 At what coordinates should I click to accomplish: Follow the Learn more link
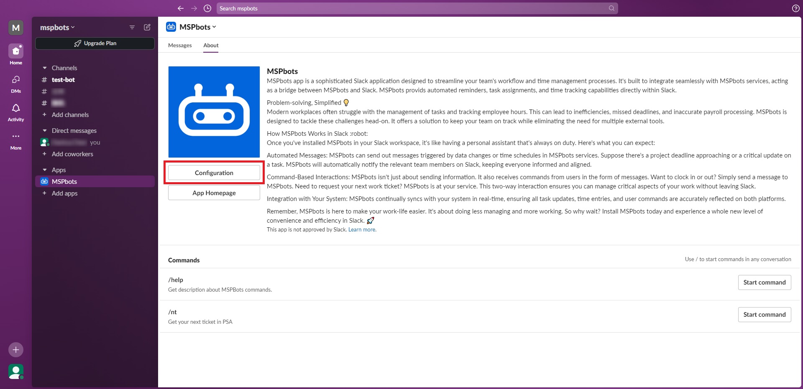pos(362,230)
